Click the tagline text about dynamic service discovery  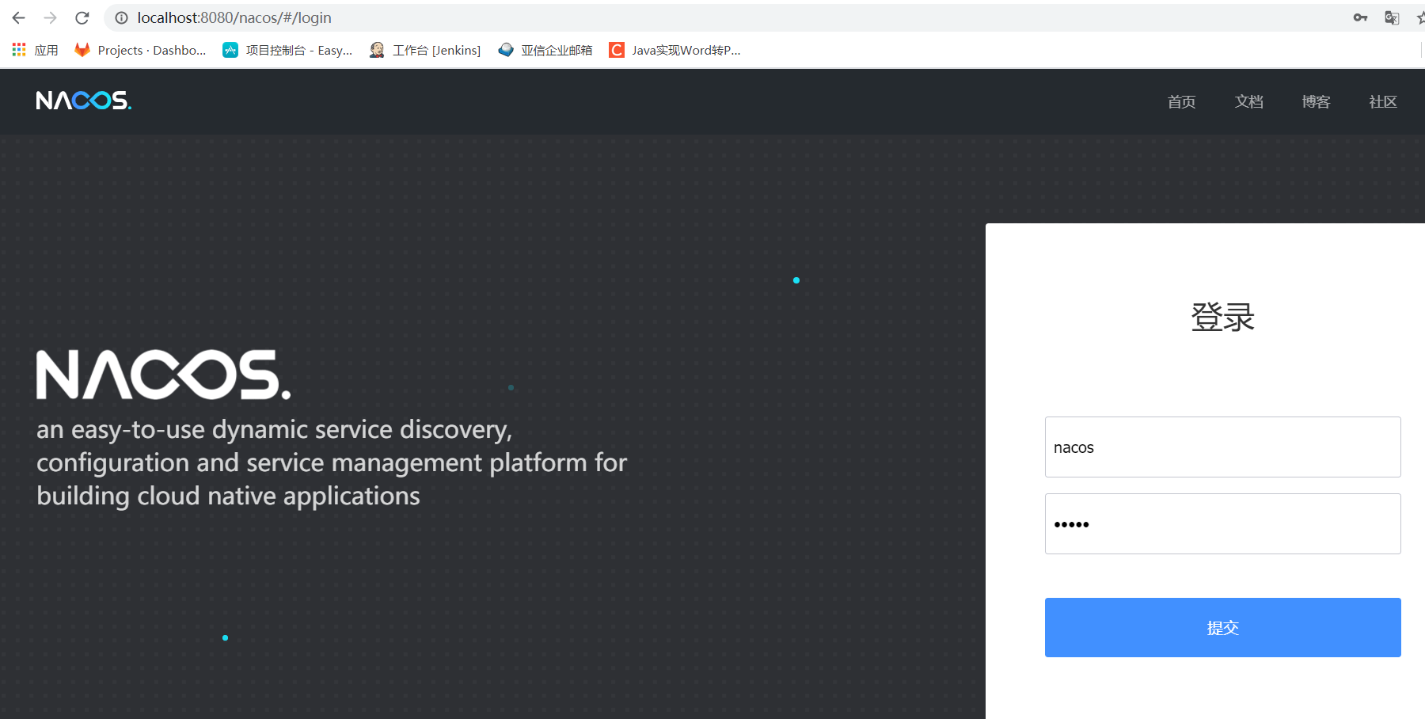(x=332, y=462)
